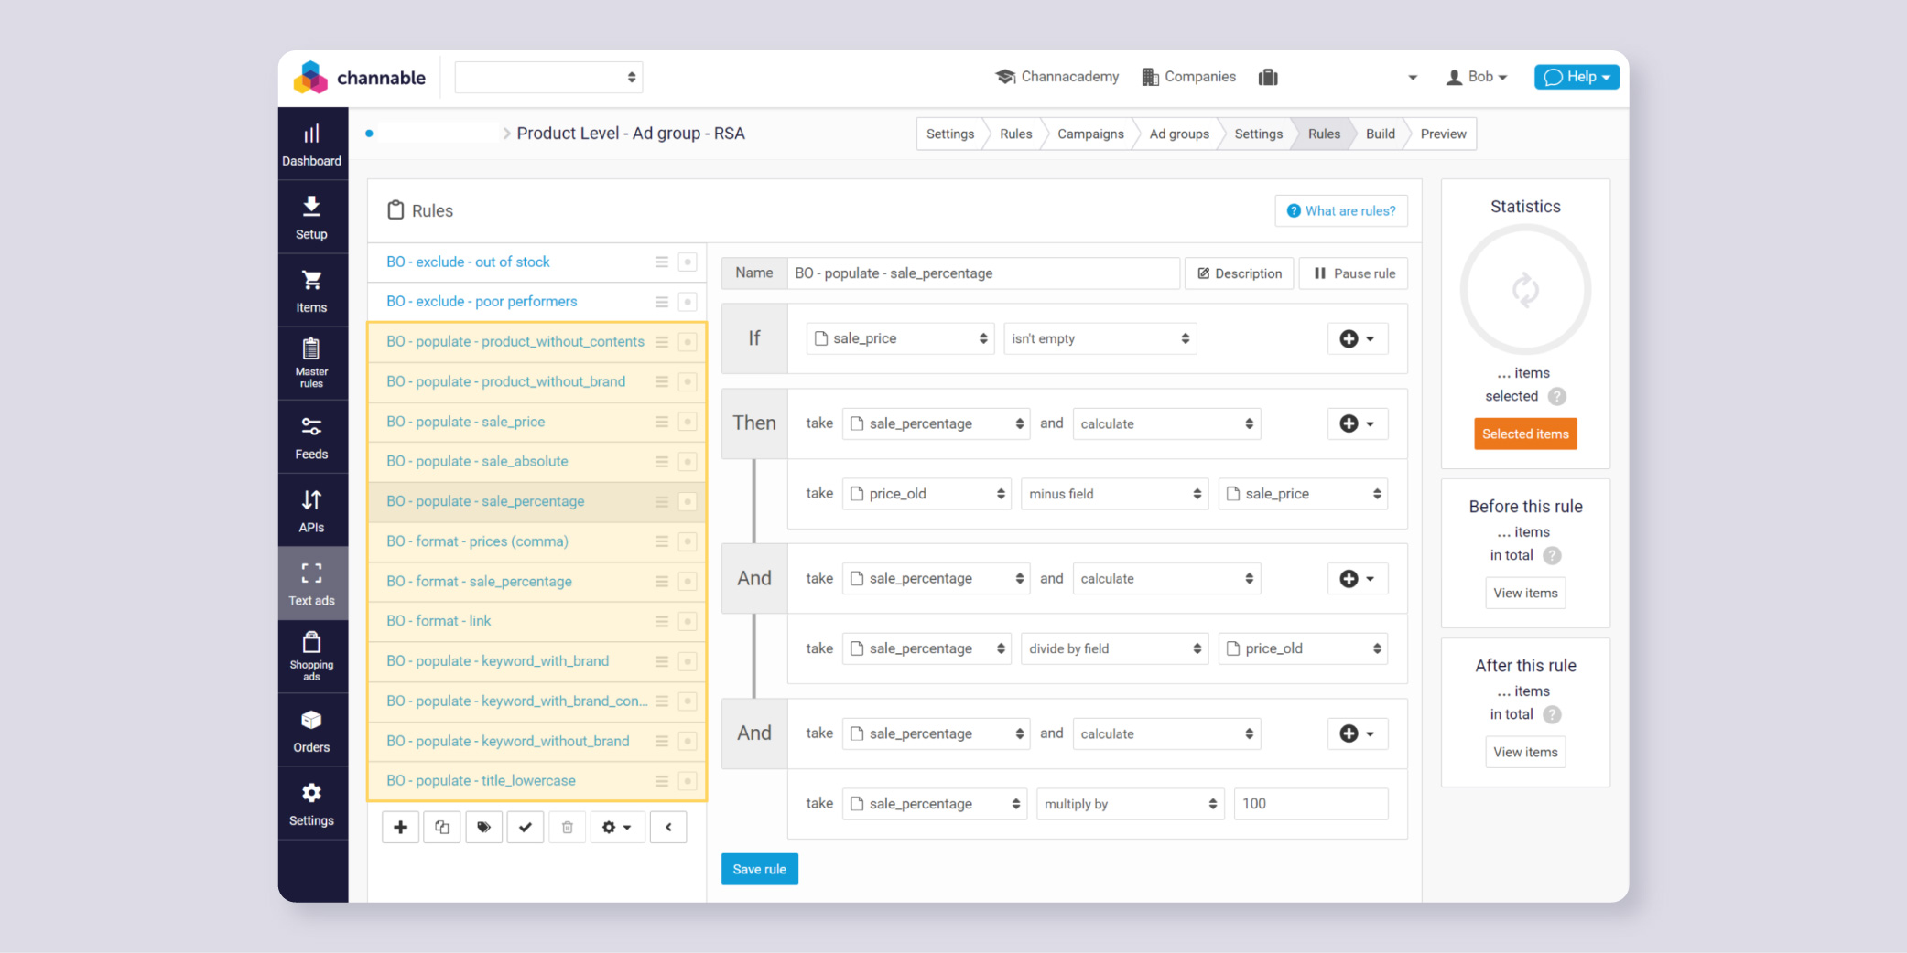
Task: Enable the BO - format - link rule
Action: click(x=688, y=621)
